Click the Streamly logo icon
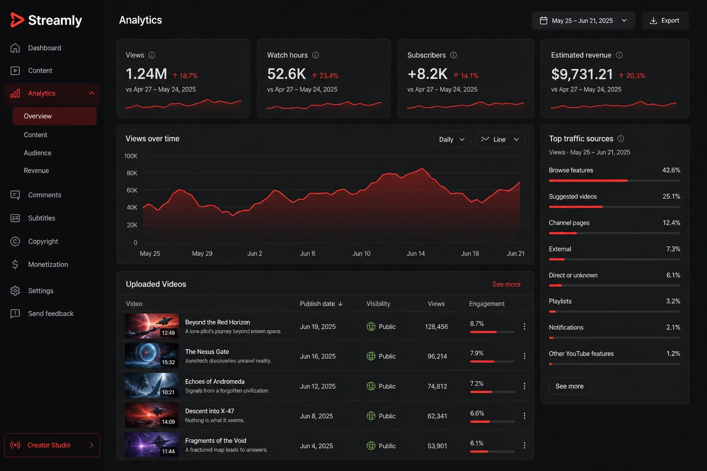Image resolution: width=707 pixels, height=471 pixels. pos(17,20)
